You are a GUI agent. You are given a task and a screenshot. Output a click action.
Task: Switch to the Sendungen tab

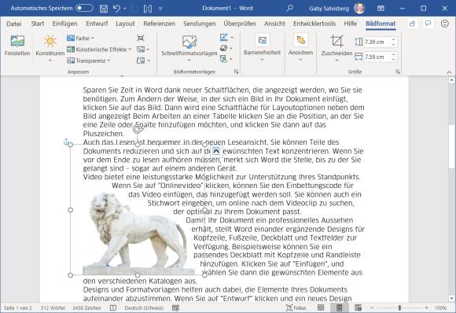point(200,24)
